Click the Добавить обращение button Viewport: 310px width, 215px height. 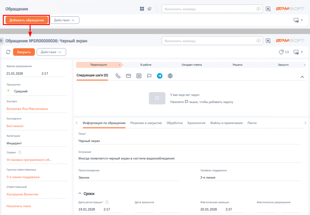click(x=27, y=20)
